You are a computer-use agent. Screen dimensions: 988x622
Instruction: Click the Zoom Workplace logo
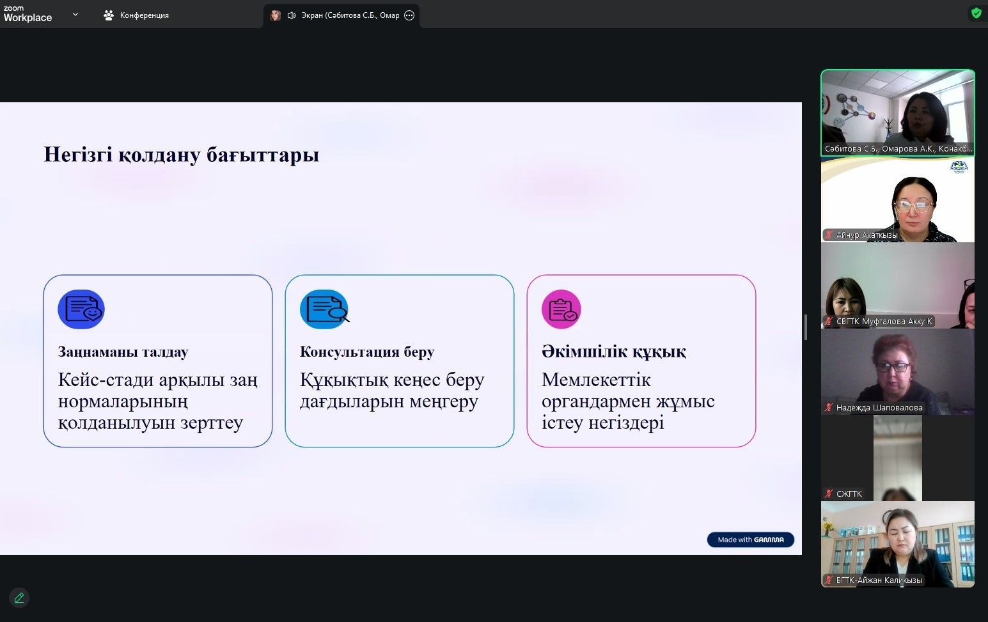tap(27, 14)
